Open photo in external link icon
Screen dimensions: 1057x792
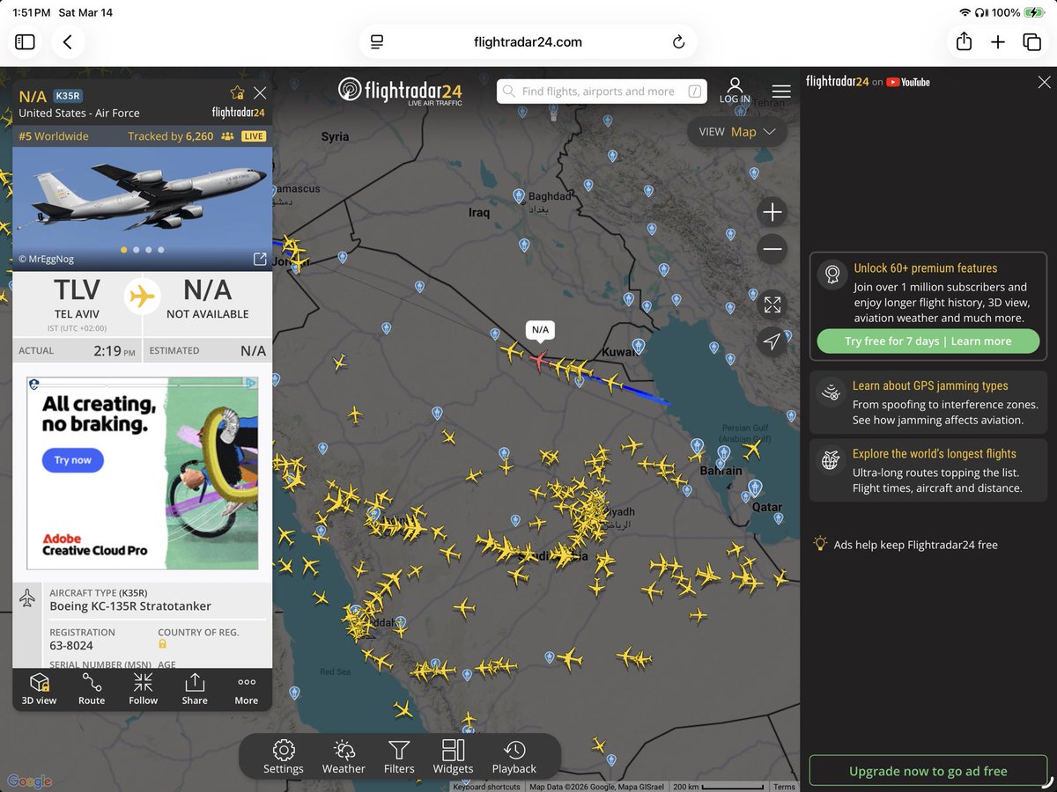click(260, 259)
